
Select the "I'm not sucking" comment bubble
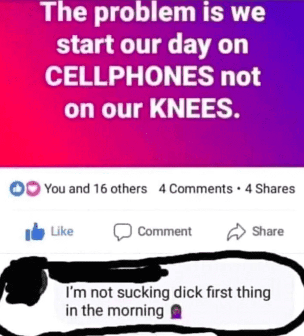click(174, 300)
